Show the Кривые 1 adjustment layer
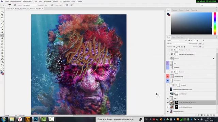Image resolution: width=218 pixels, height=122 pixels. [x=168, y=85]
